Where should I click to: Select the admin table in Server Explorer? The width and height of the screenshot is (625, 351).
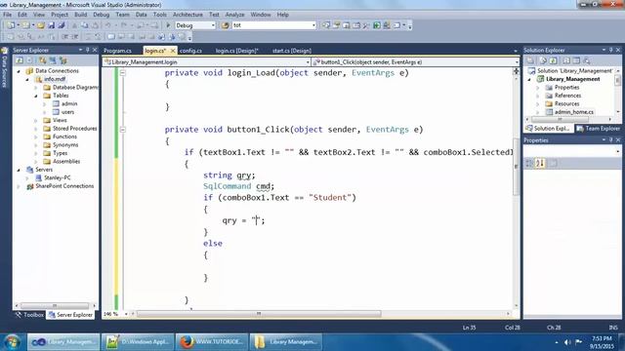(x=69, y=104)
